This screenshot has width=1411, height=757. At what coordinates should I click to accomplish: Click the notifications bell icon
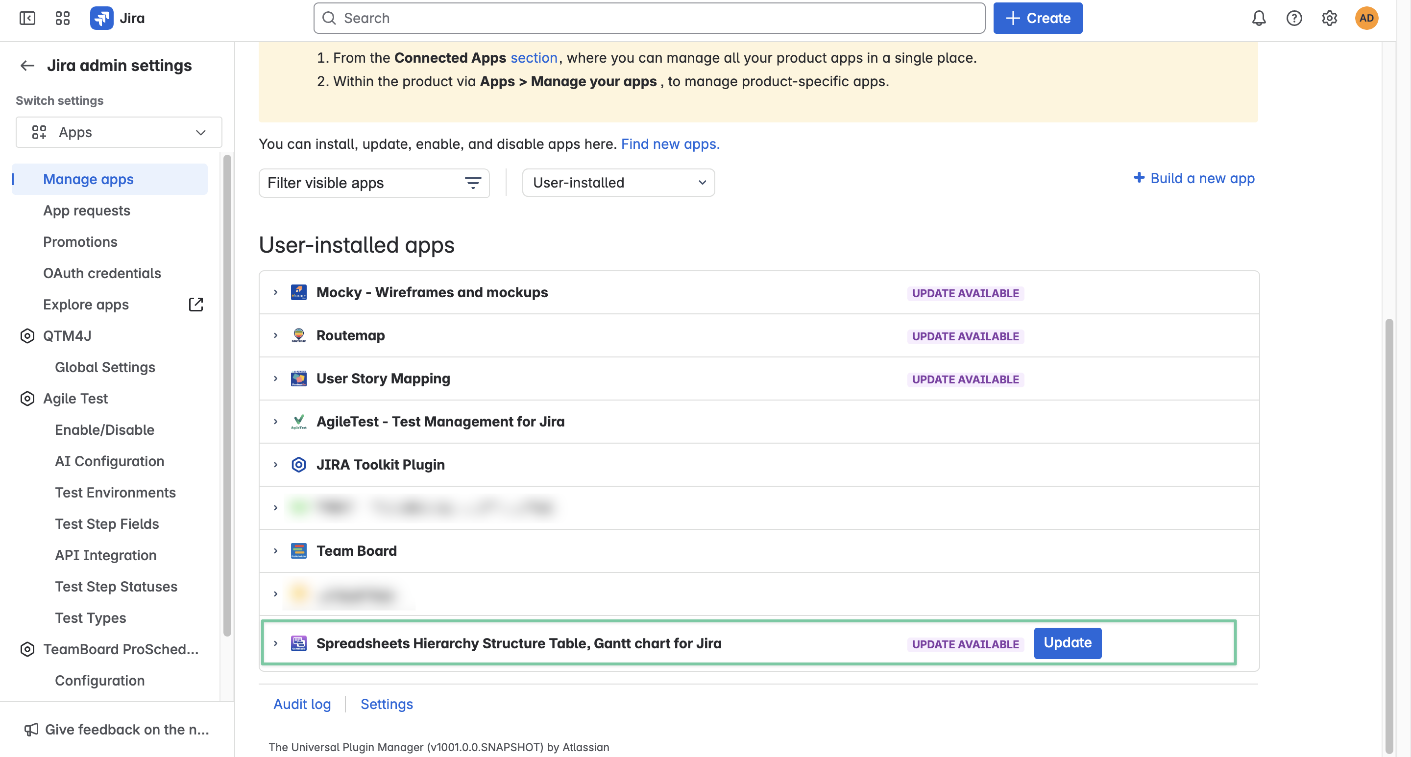click(1259, 18)
